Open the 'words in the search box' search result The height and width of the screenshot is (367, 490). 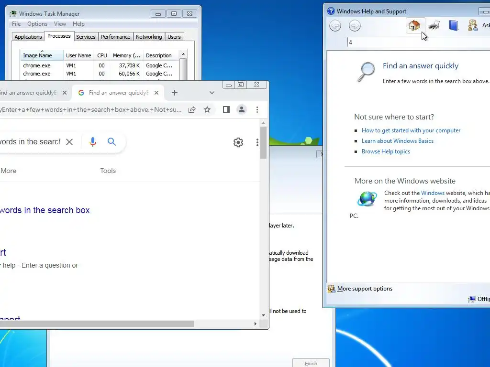[x=45, y=210]
